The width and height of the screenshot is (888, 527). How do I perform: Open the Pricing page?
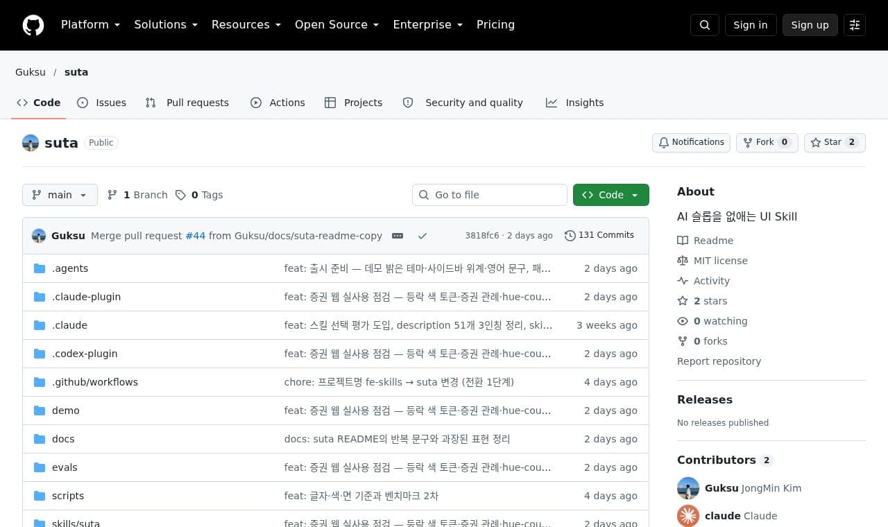pyautogui.click(x=495, y=25)
